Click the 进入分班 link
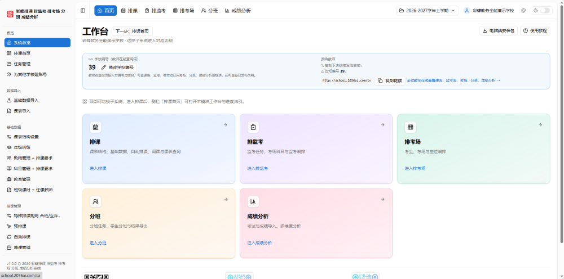Screen dimensions: 564x279 coord(98,243)
